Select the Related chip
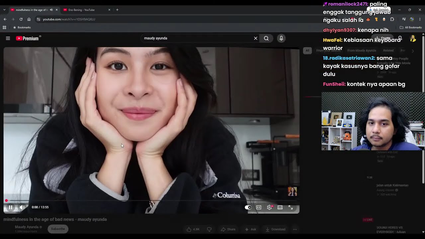This screenshot has height=239, width=425. click(x=388, y=50)
